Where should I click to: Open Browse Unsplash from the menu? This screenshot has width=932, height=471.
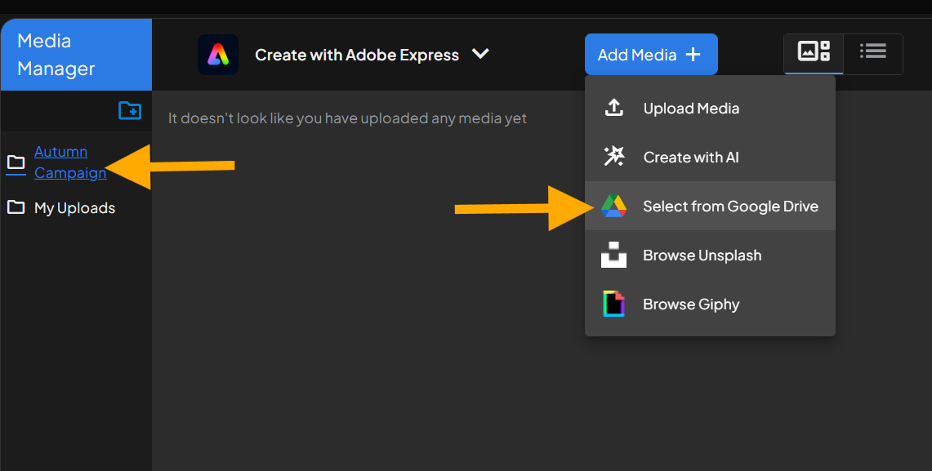click(x=702, y=255)
